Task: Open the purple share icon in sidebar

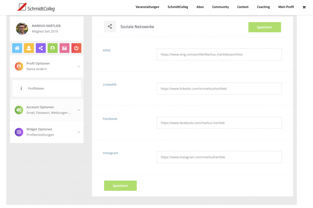Action: click(x=41, y=48)
